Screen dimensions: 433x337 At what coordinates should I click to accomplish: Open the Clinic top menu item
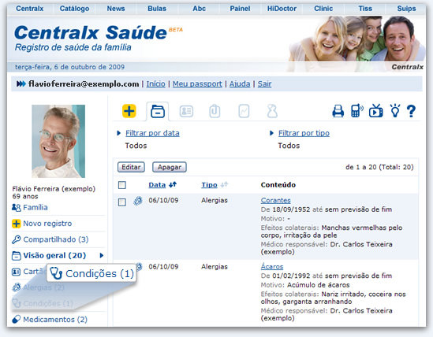[323, 9]
